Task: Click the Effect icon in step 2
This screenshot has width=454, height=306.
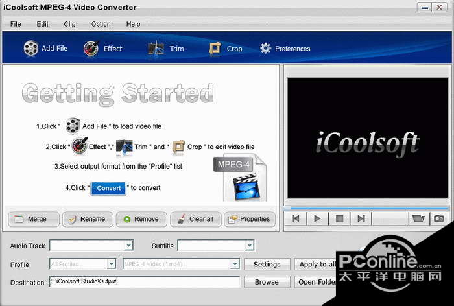Action: pyautogui.click(x=80, y=145)
